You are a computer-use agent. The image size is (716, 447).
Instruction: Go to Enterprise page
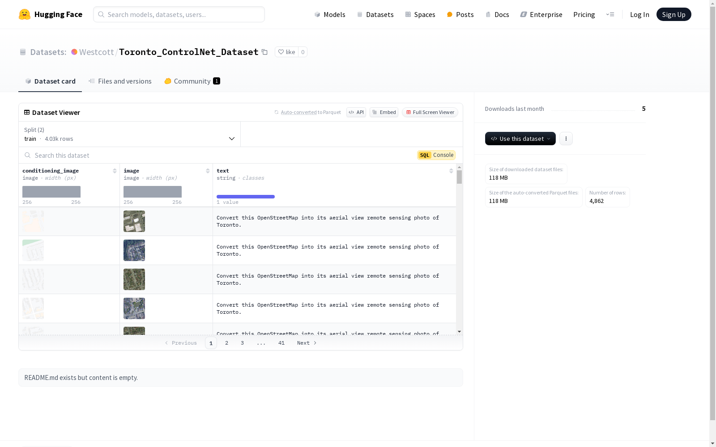click(x=541, y=14)
